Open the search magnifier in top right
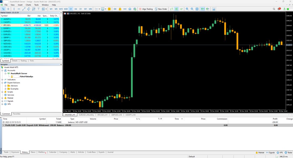The height and width of the screenshot is (158, 293). pos(274,9)
